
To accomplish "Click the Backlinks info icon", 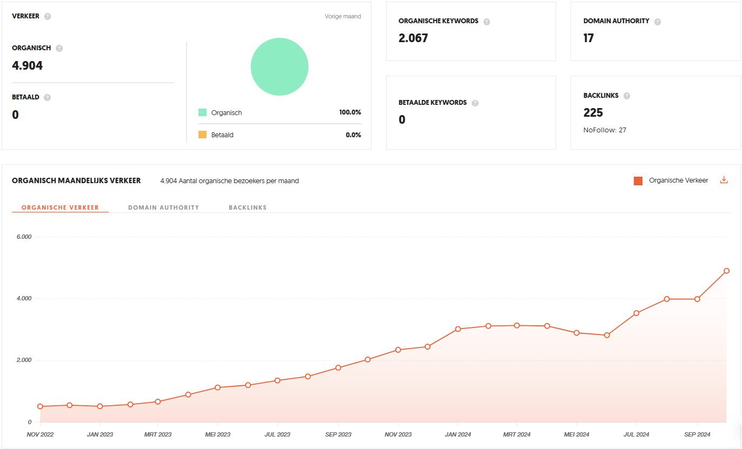I will point(627,96).
